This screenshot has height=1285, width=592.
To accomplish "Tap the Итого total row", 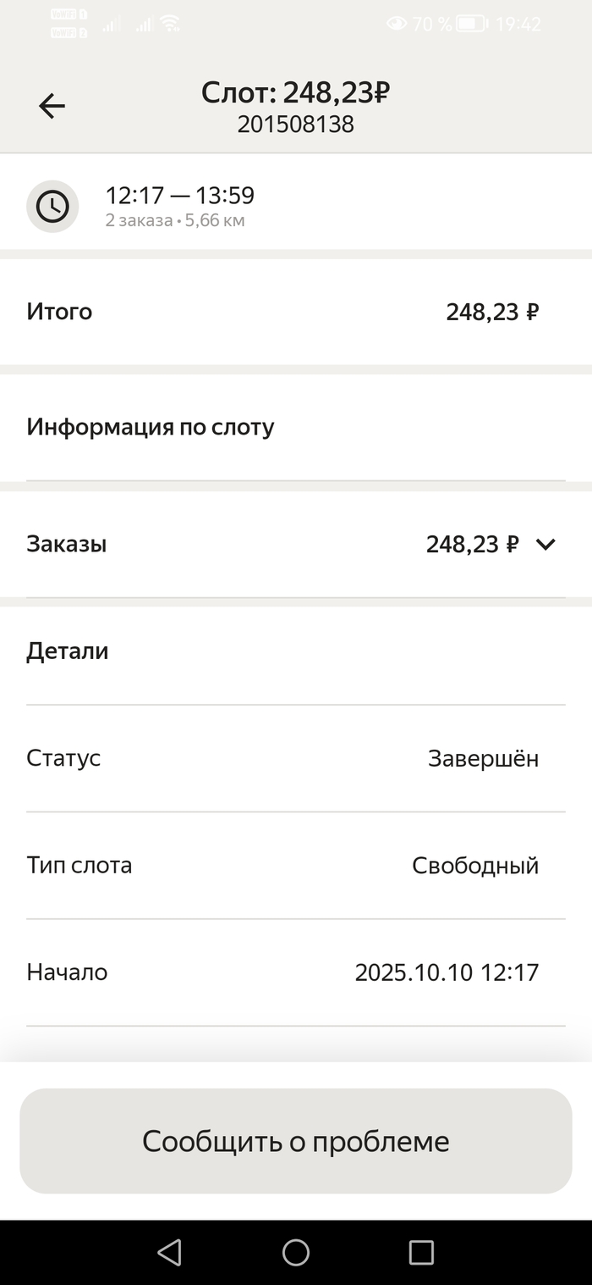I will [x=296, y=312].
